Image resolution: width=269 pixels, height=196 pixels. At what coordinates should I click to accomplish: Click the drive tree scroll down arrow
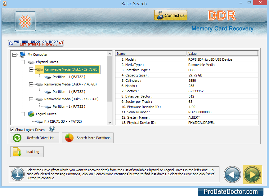[x=110, y=123]
